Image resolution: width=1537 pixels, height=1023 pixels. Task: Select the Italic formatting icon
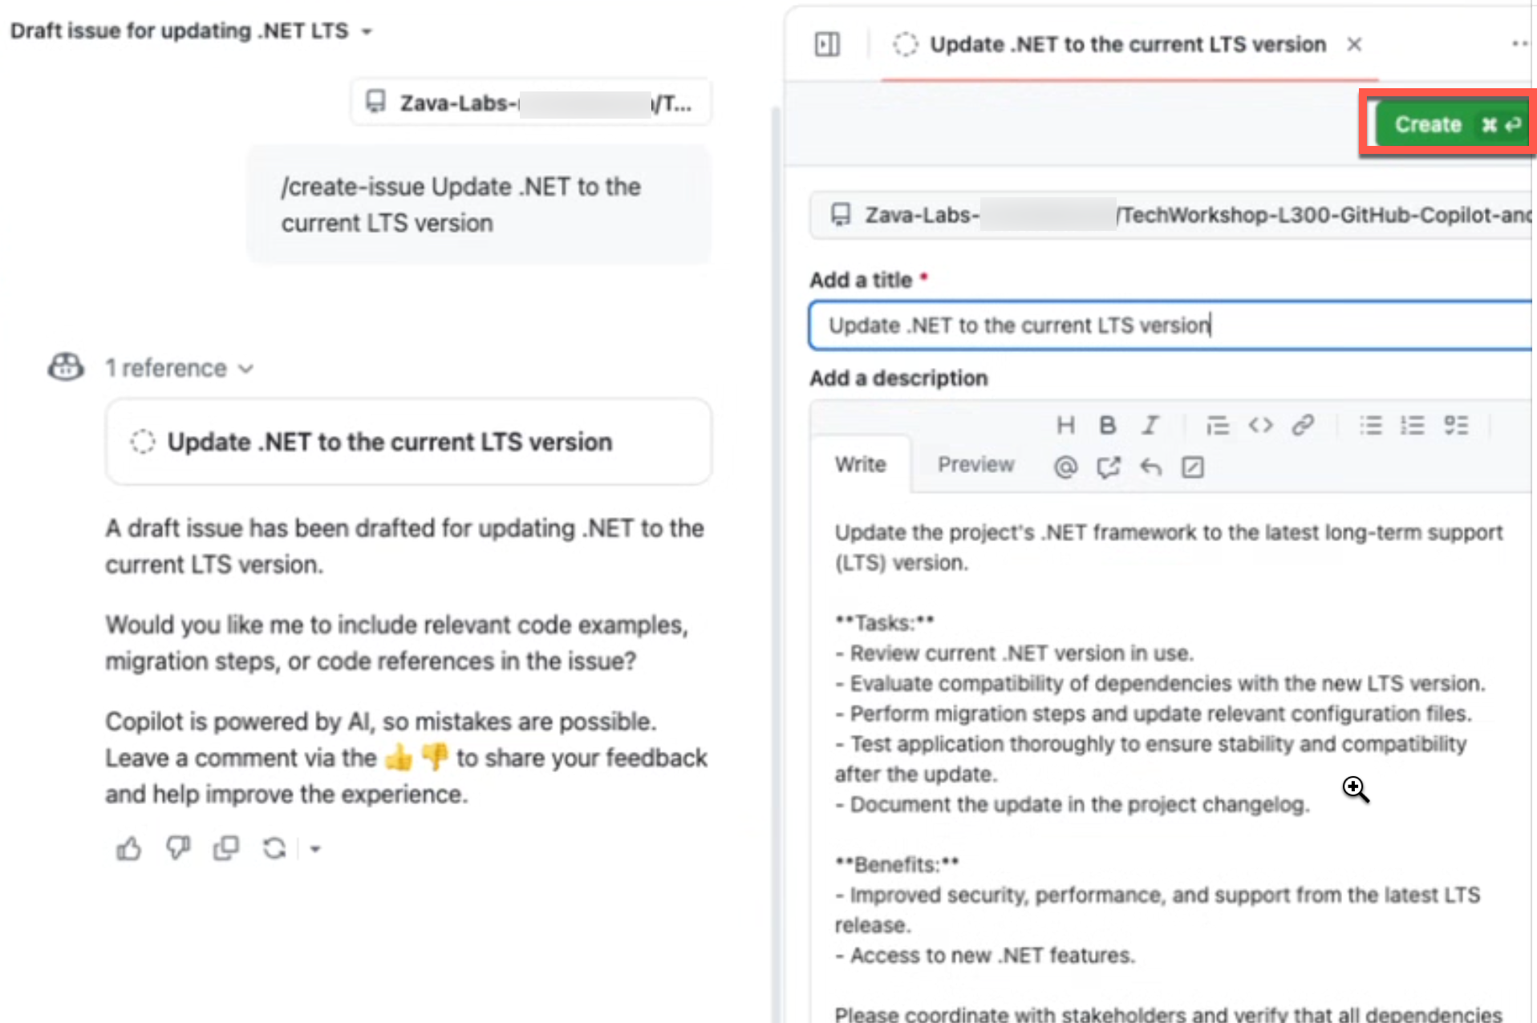click(x=1150, y=425)
